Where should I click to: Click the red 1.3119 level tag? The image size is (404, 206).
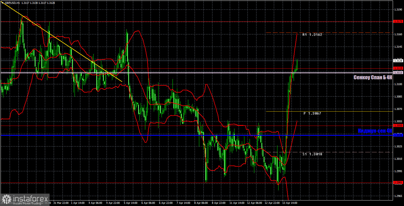[398, 68]
